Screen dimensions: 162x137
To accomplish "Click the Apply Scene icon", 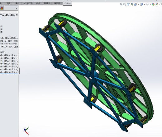I will click(157, 4).
